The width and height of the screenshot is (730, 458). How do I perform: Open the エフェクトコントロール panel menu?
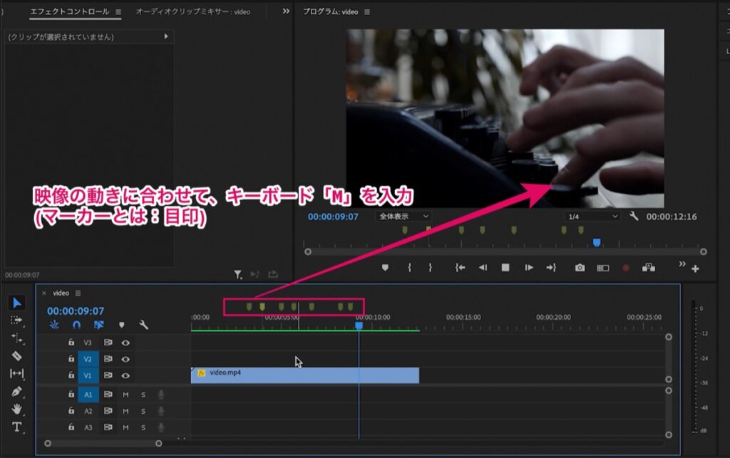tap(118, 12)
